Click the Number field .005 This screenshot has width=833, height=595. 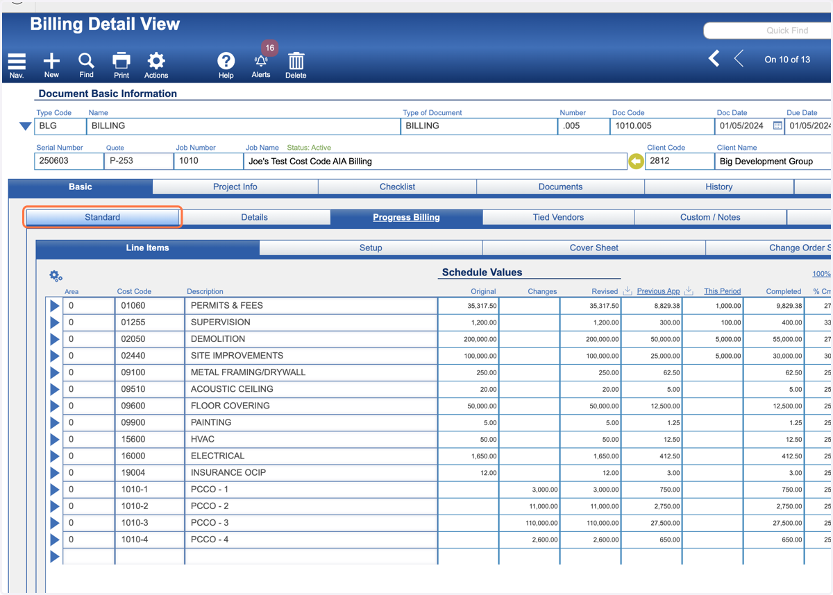click(583, 126)
